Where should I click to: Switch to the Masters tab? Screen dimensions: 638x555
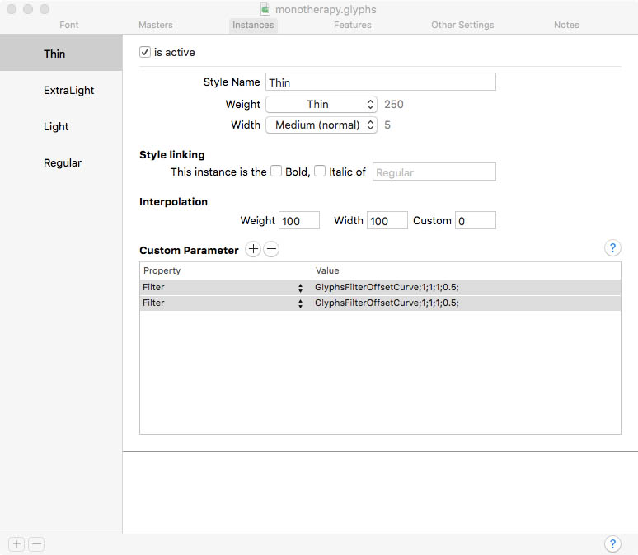pyautogui.click(x=156, y=25)
